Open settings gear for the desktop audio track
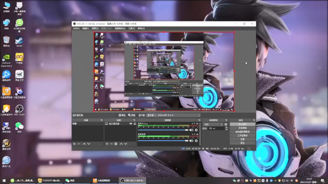Image resolution: width=328 pixels, height=184 pixels. [196, 141]
